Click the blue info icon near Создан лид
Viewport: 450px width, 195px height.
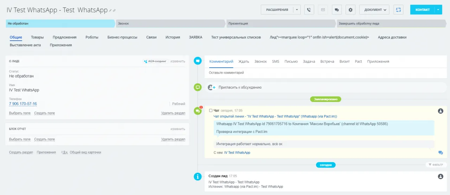[x=198, y=176]
